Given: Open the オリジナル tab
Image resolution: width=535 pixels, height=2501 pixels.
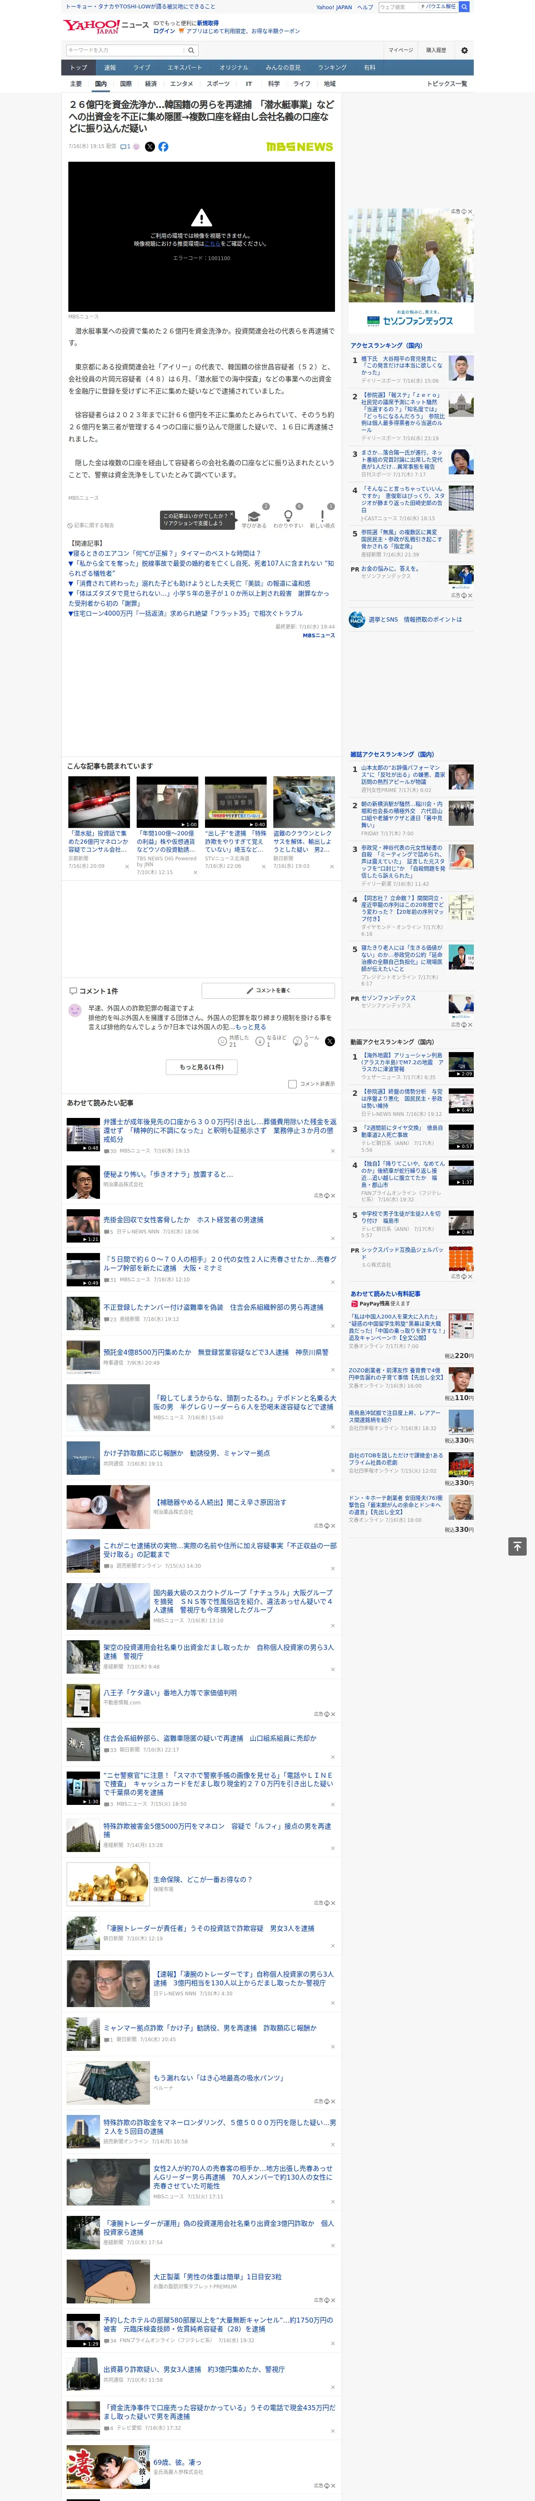Looking at the screenshot, I should pos(234,68).
